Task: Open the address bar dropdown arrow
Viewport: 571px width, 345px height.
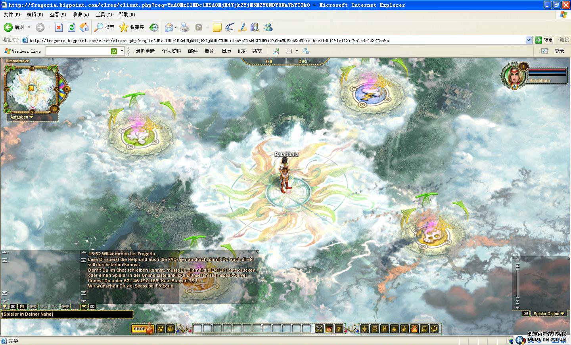Action: point(529,40)
